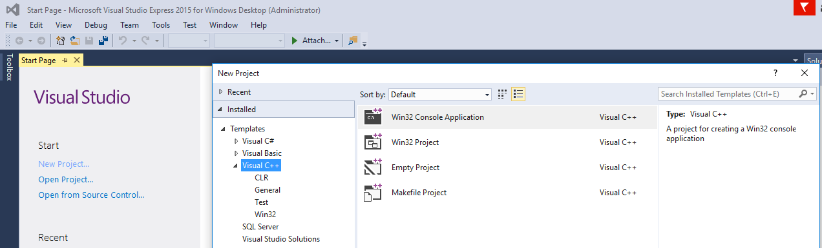Collapse the Visual C++ tree node

[236, 166]
